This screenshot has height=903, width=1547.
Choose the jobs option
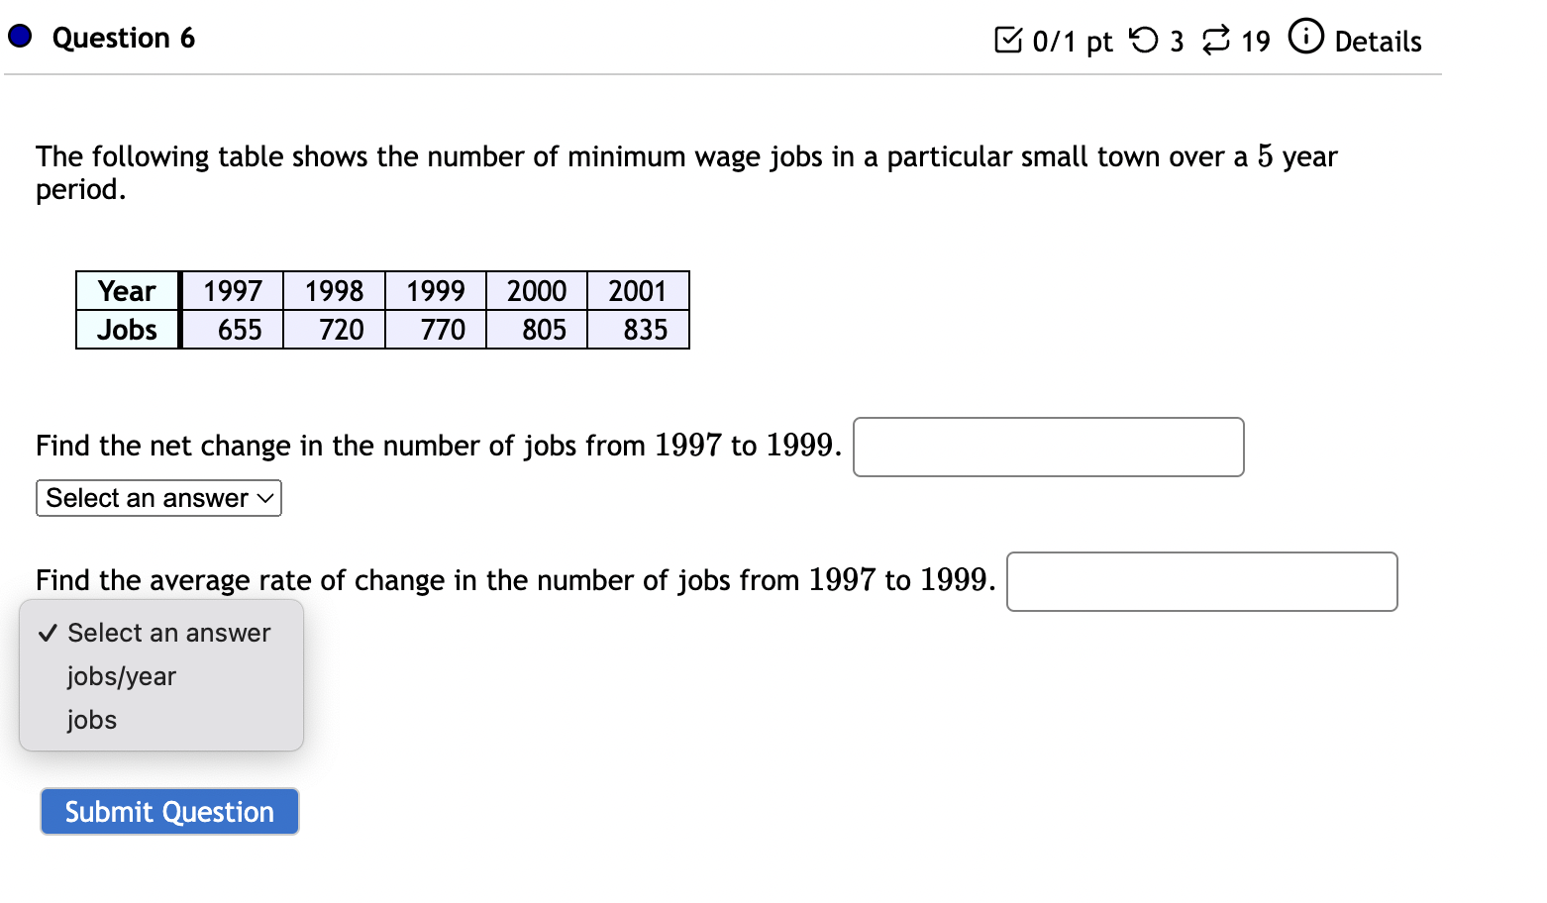(x=90, y=720)
